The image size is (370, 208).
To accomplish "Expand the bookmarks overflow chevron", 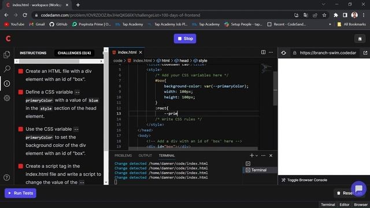I will 330,24.
